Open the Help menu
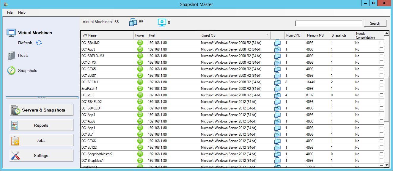This screenshot has height=171, width=393. coord(22,12)
